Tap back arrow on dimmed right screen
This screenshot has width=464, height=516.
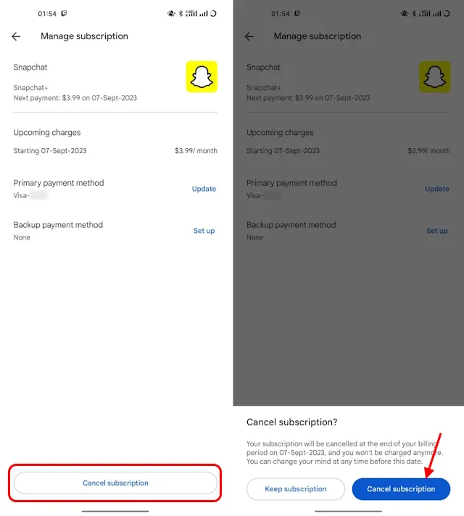click(249, 36)
